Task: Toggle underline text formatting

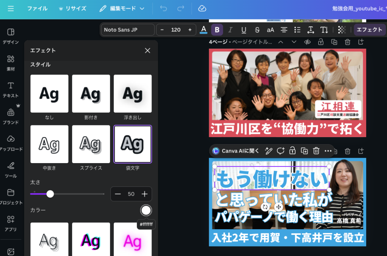Action: pos(244,30)
